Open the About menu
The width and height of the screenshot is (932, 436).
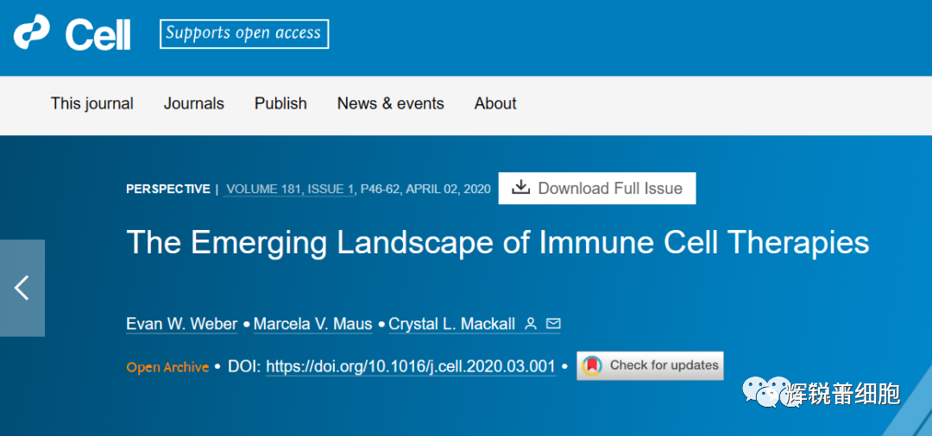(495, 103)
